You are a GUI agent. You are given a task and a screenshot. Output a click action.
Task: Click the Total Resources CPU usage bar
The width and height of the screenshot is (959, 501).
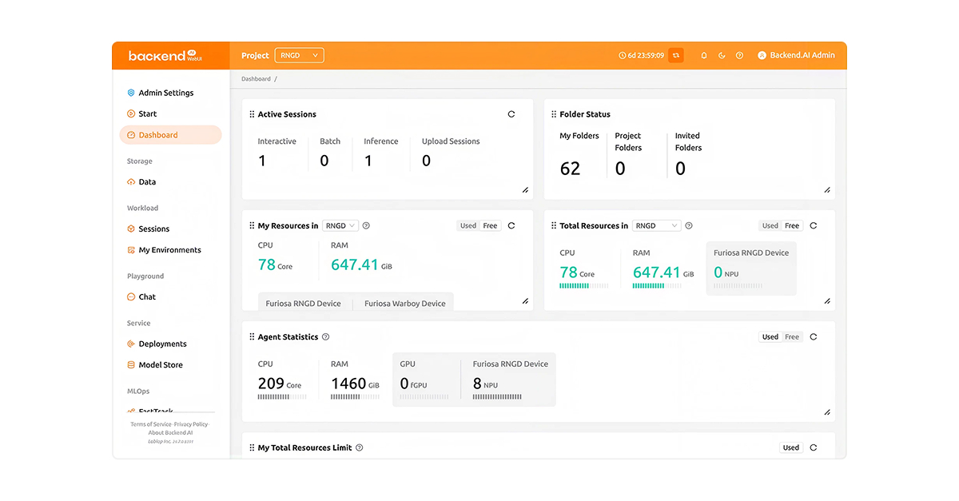583,285
